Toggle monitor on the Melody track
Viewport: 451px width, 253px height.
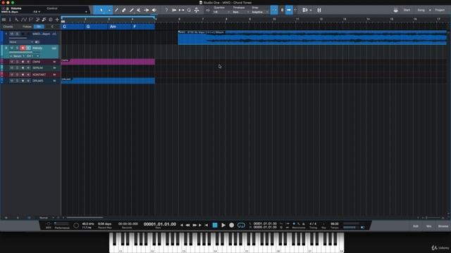(28, 48)
